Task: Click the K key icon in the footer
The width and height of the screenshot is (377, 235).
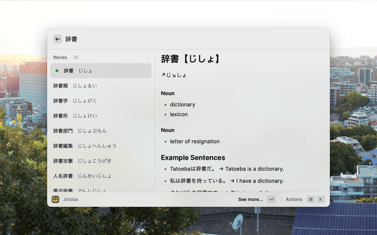Action: (x=321, y=199)
